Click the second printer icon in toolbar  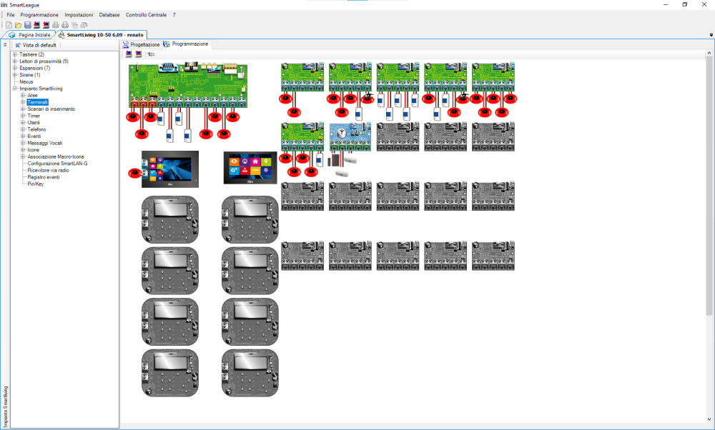(65, 25)
